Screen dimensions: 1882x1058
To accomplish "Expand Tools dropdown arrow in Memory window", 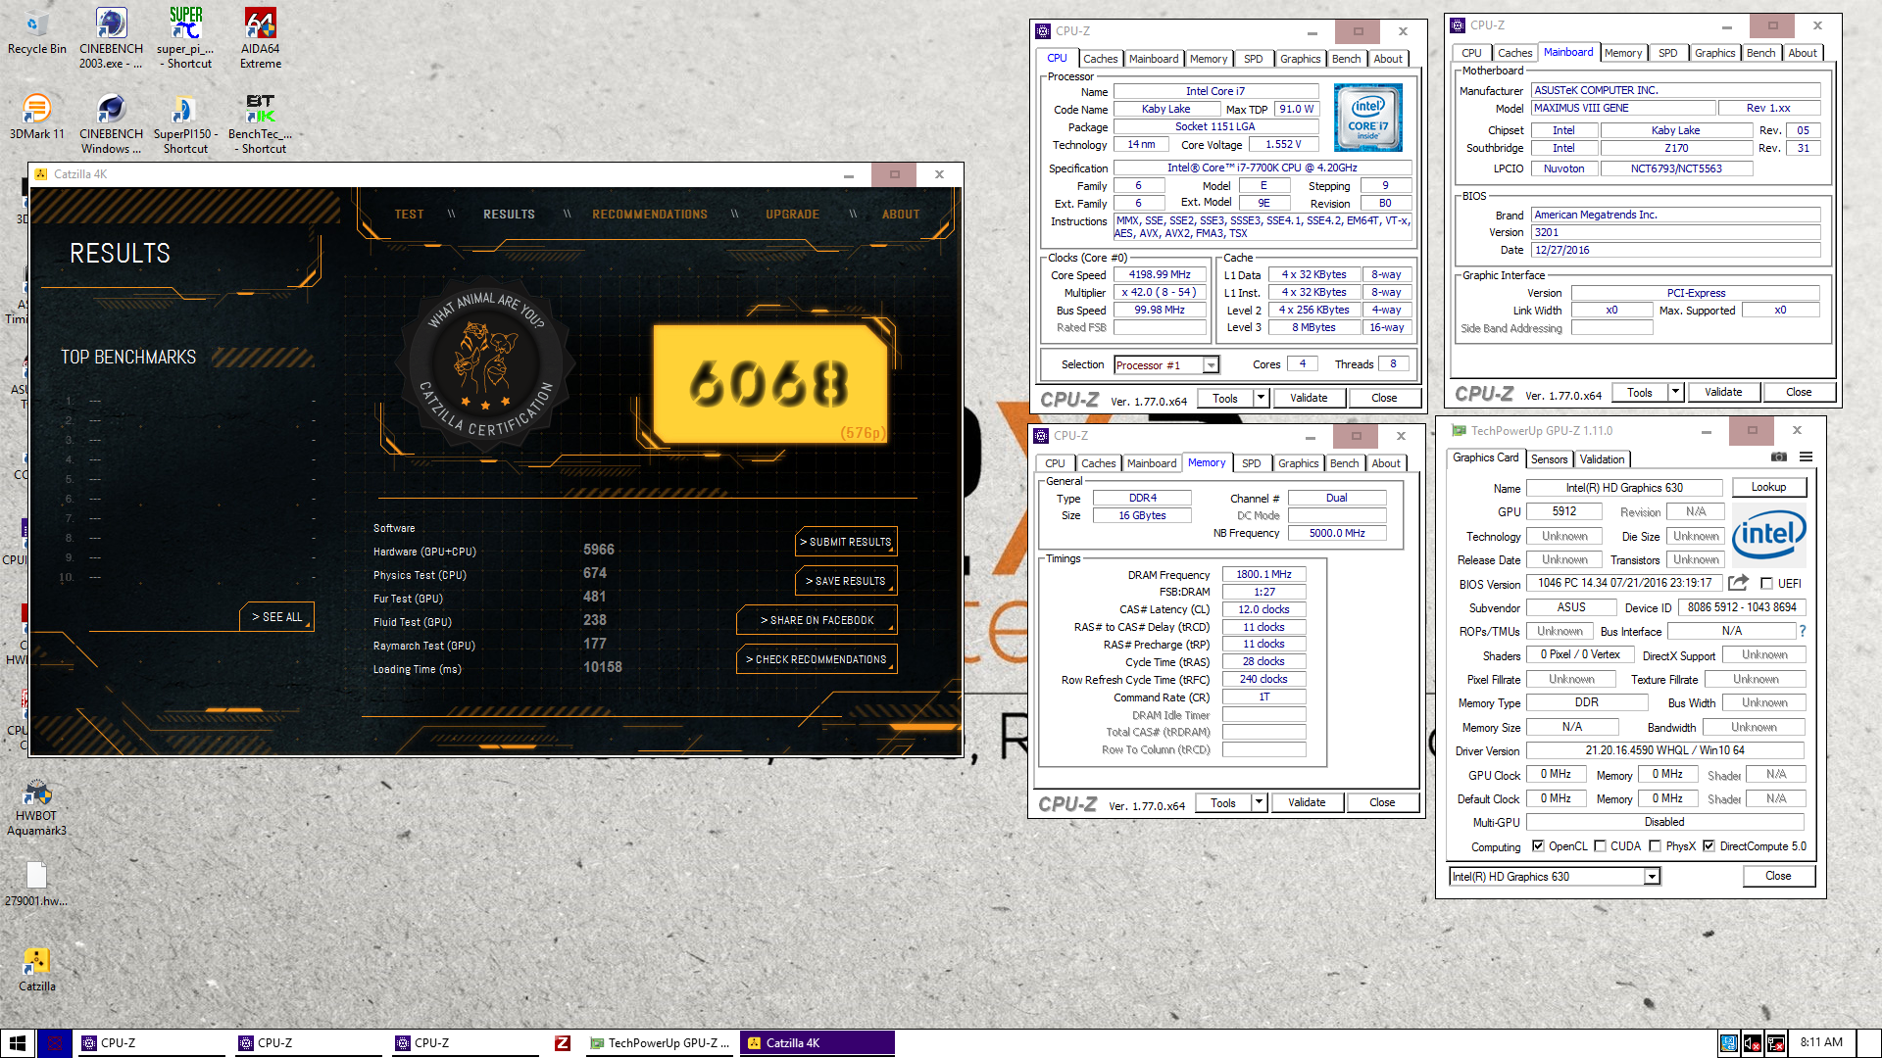I will point(1259,802).
